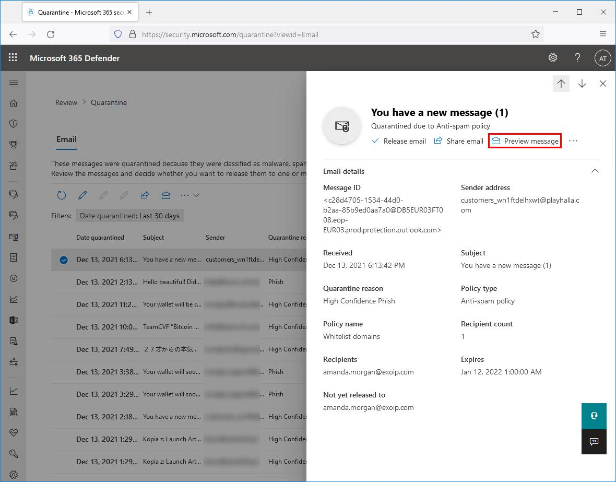Click Date quarantined Last 30 days filter

click(129, 216)
